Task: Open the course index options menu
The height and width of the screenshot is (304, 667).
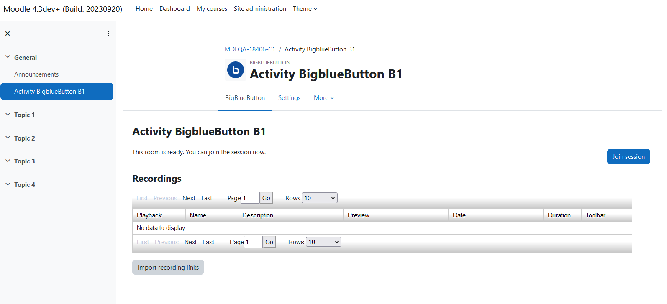Action: (108, 33)
